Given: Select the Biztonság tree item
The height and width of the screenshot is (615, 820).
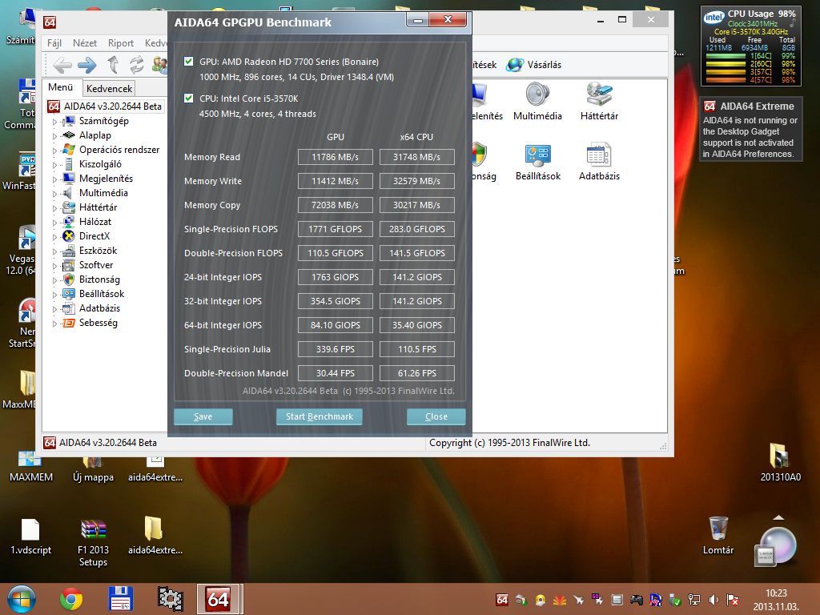Looking at the screenshot, I should pos(99,279).
